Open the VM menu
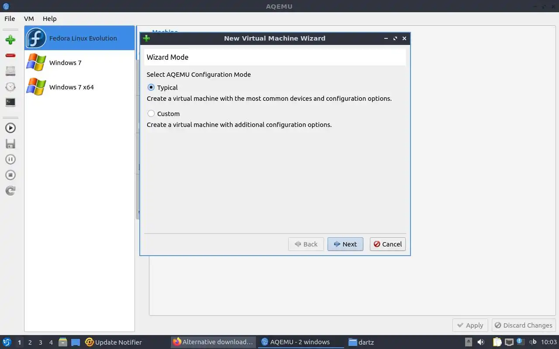The image size is (559, 349). 29,19
